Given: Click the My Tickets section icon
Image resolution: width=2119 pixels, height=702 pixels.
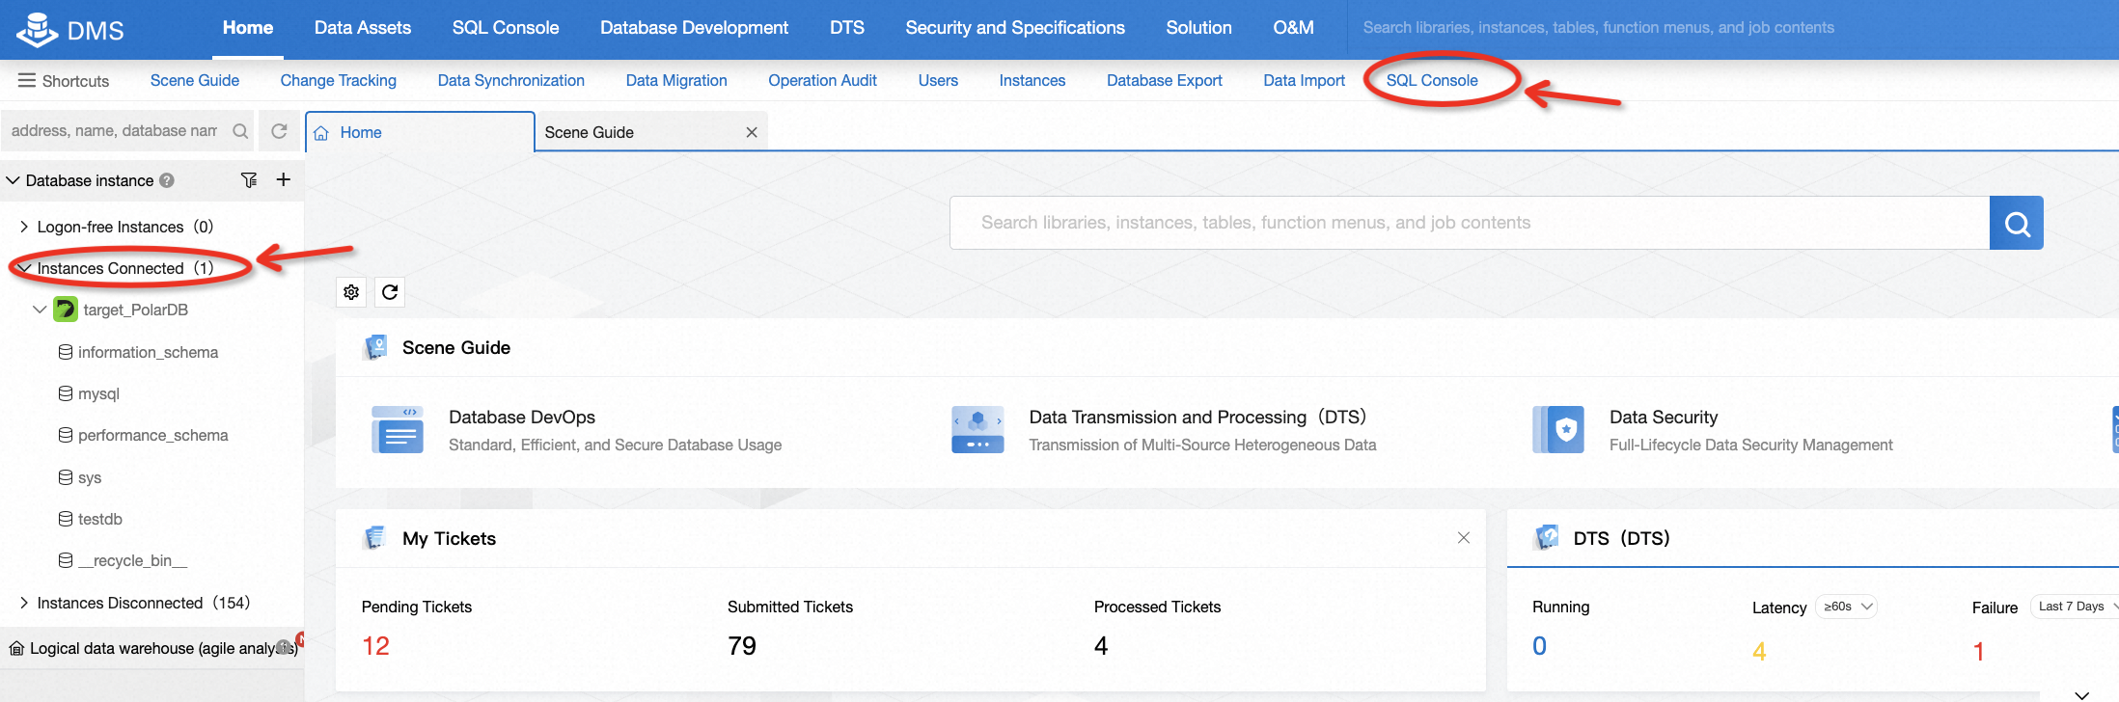Looking at the screenshot, I should tap(375, 538).
